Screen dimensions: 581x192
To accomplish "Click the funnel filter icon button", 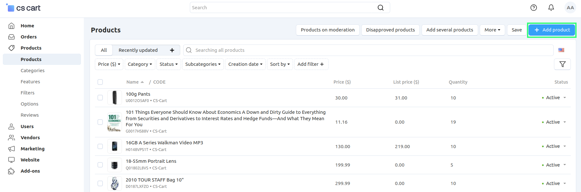I will pyautogui.click(x=562, y=64).
